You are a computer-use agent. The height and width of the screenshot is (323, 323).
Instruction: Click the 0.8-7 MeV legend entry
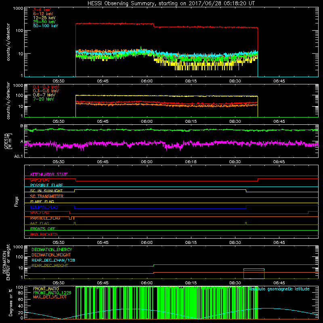[44, 95]
